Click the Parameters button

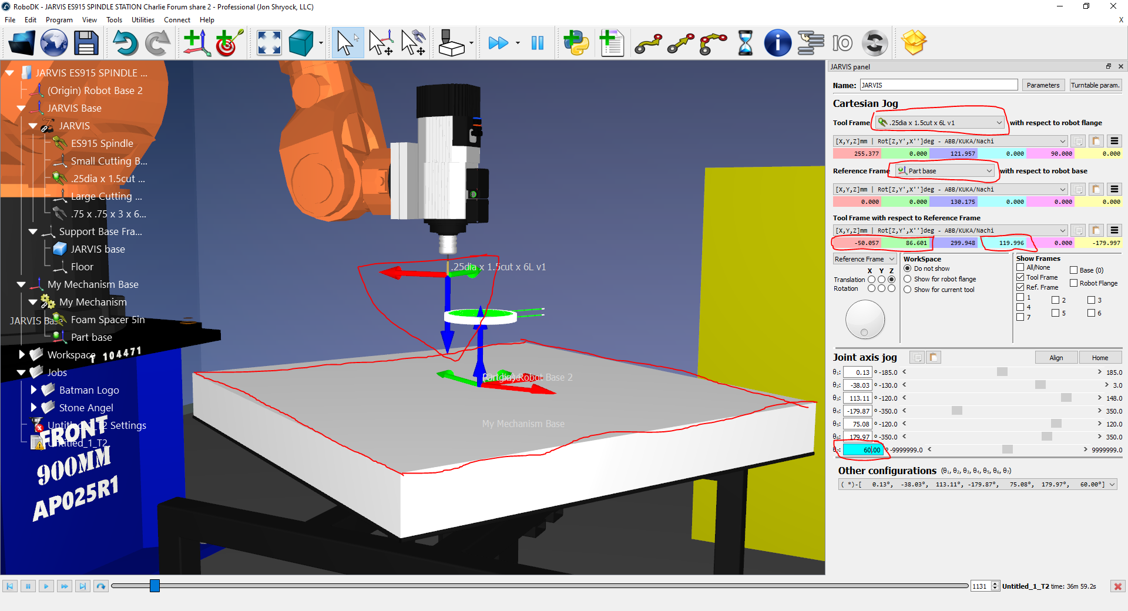pyautogui.click(x=1043, y=85)
